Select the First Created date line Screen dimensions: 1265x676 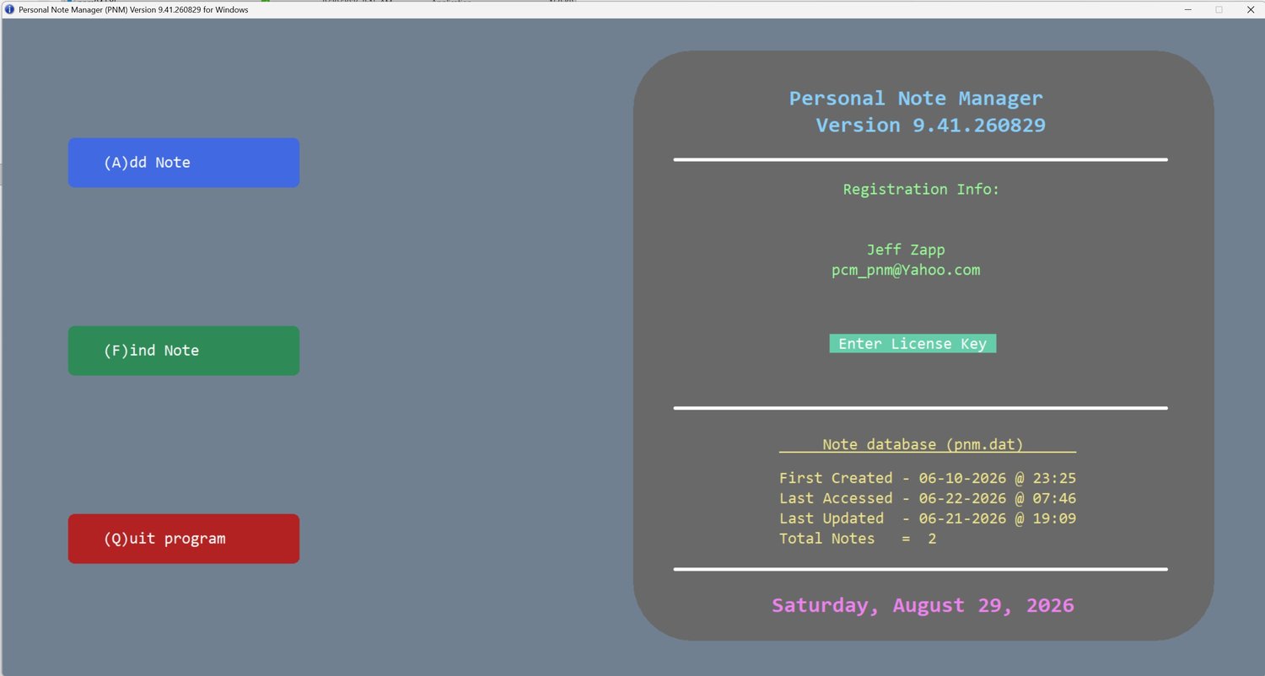928,478
